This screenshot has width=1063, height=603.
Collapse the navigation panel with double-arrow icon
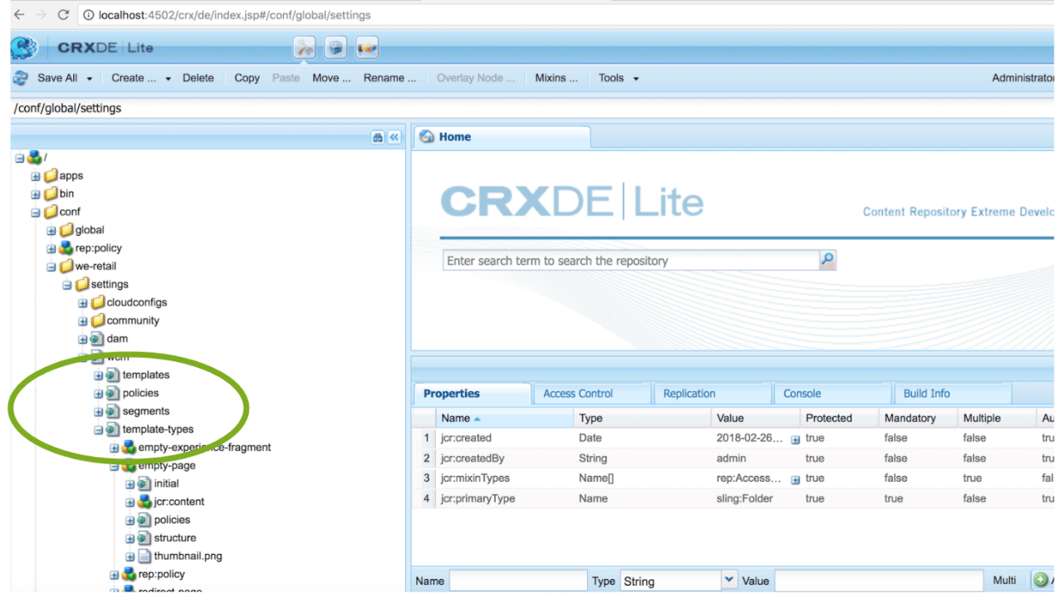[x=394, y=138]
